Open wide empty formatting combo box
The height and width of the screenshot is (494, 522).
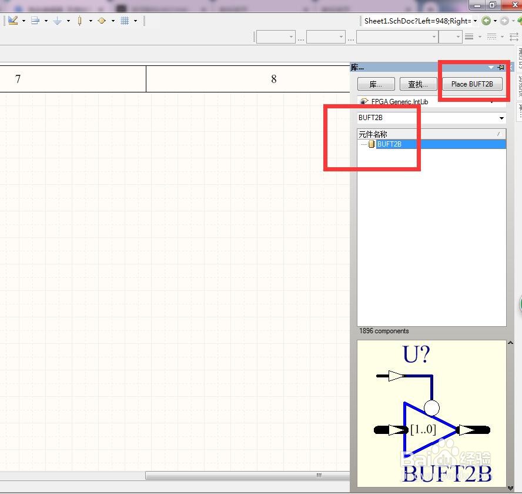(x=397, y=37)
